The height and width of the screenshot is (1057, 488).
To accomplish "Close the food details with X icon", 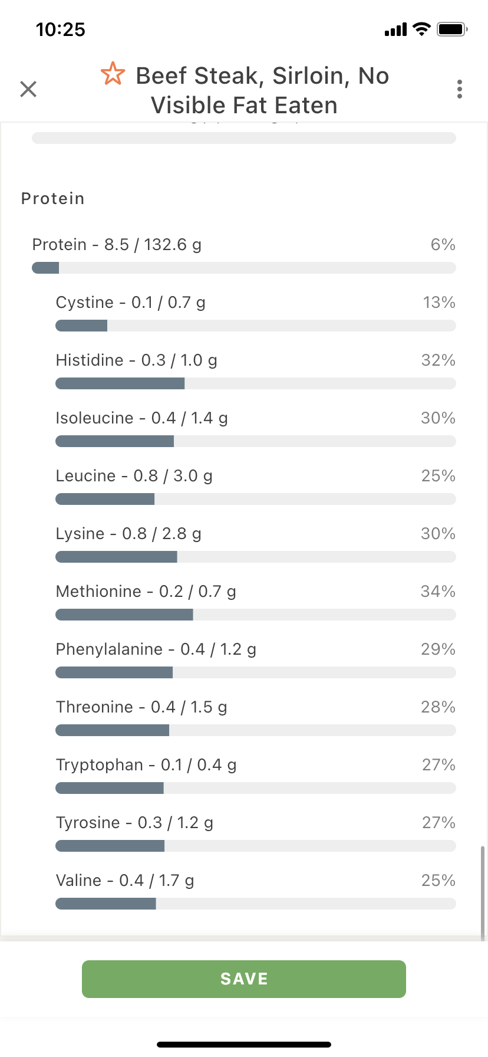I will 28,89.
